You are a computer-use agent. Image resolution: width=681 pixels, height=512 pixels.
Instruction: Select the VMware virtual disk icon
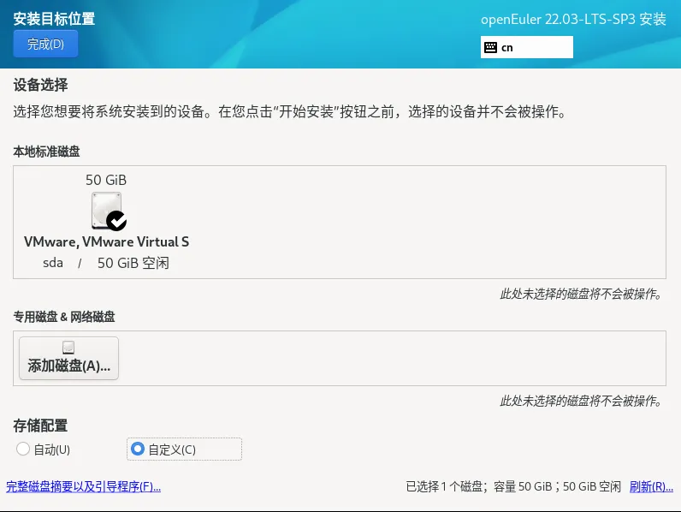[106, 211]
